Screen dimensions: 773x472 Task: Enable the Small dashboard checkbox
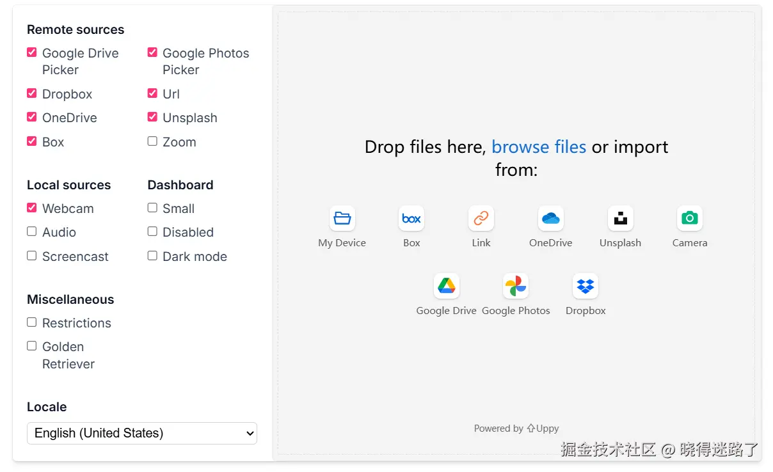coord(152,208)
